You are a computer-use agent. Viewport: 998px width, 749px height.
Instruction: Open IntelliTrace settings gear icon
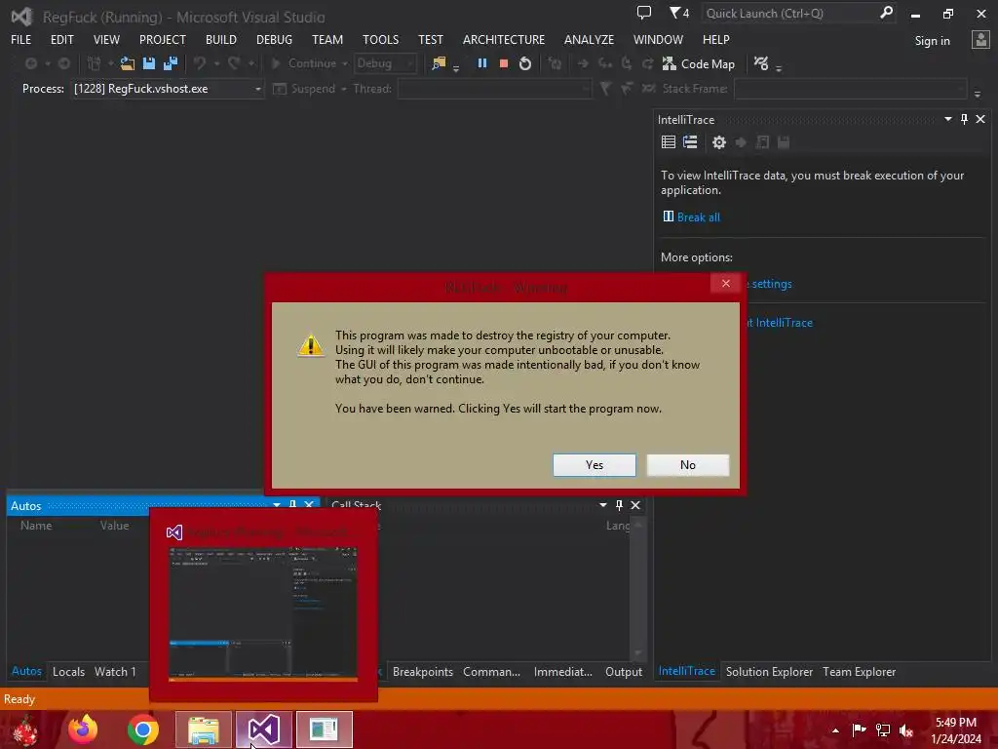click(719, 142)
